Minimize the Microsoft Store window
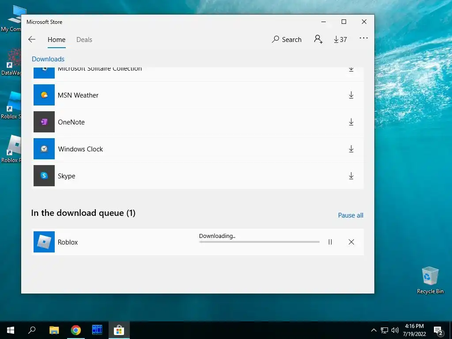Image resolution: width=452 pixels, height=339 pixels. [324, 22]
